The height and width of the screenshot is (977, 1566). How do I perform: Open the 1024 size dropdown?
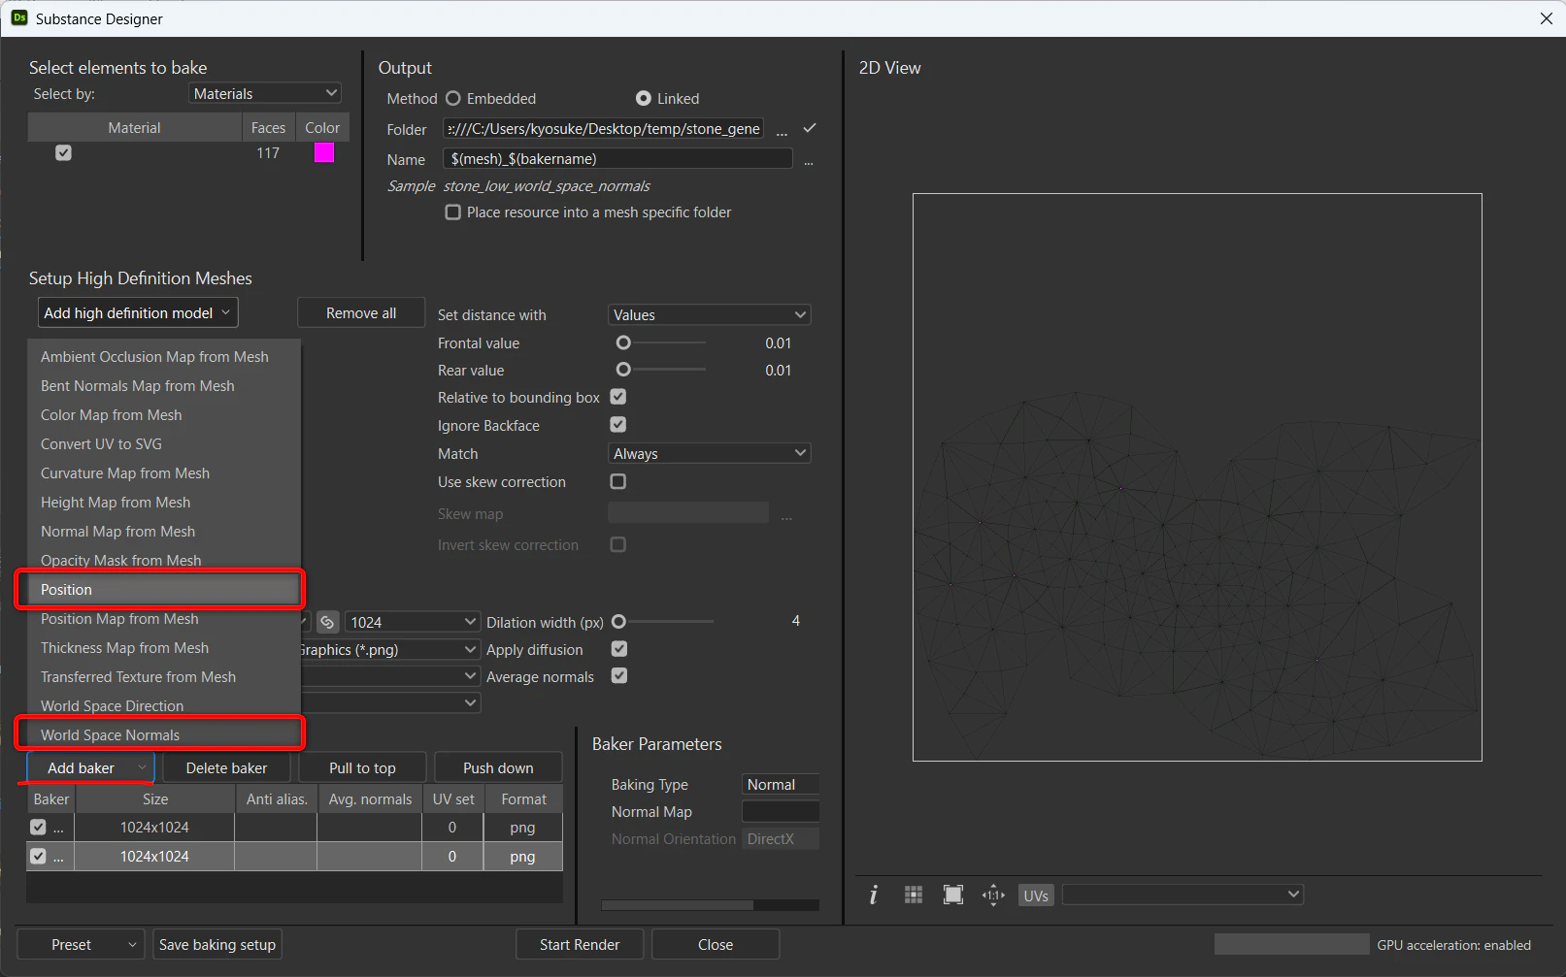pyautogui.click(x=413, y=622)
